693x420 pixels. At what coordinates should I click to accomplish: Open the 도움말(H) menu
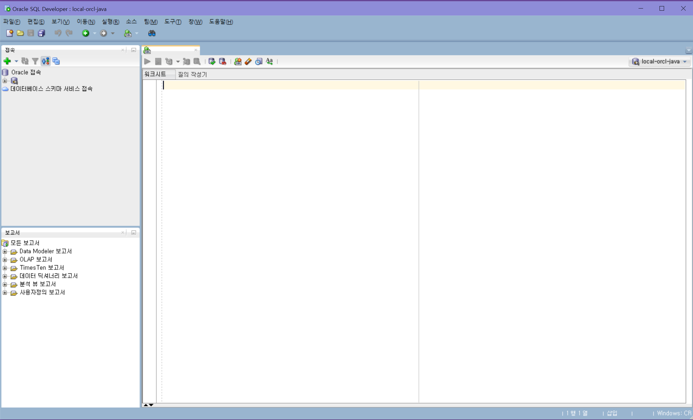pyautogui.click(x=221, y=22)
